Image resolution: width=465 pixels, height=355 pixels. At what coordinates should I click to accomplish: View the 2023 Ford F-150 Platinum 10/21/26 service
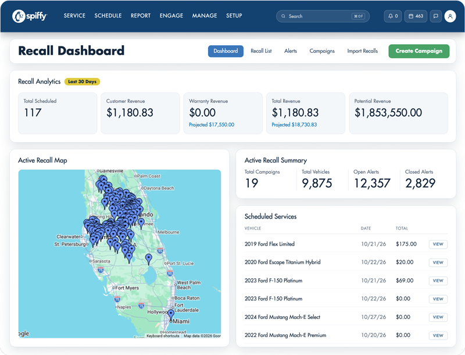coord(438,281)
